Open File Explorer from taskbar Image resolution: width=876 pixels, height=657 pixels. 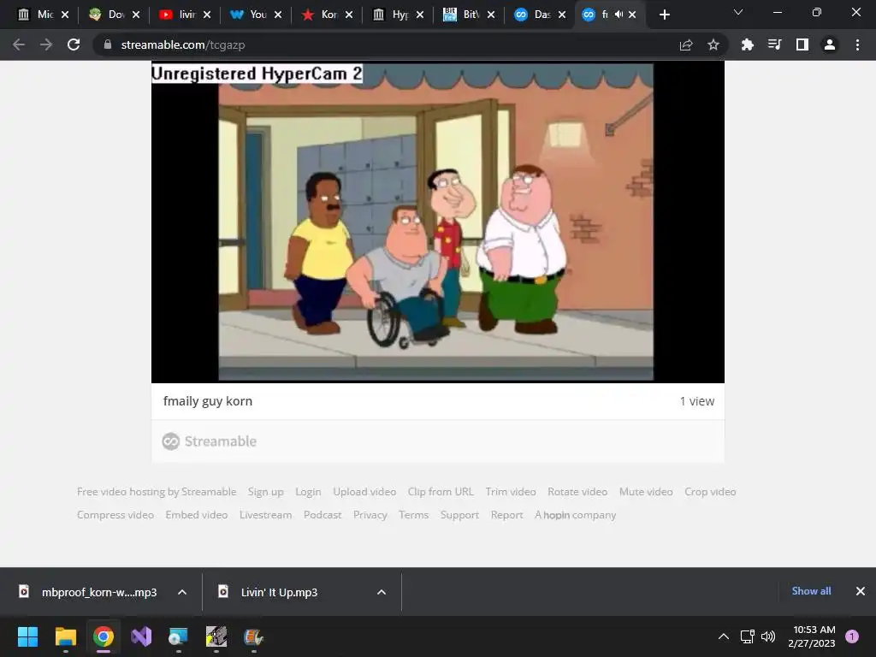(65, 636)
